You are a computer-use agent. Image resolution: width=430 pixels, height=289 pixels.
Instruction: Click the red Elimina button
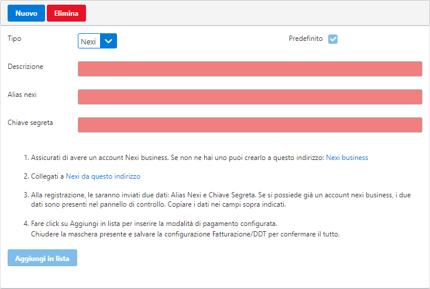pyautogui.click(x=66, y=13)
